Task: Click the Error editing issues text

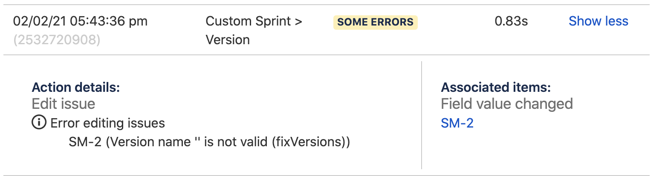Action: pos(107,123)
